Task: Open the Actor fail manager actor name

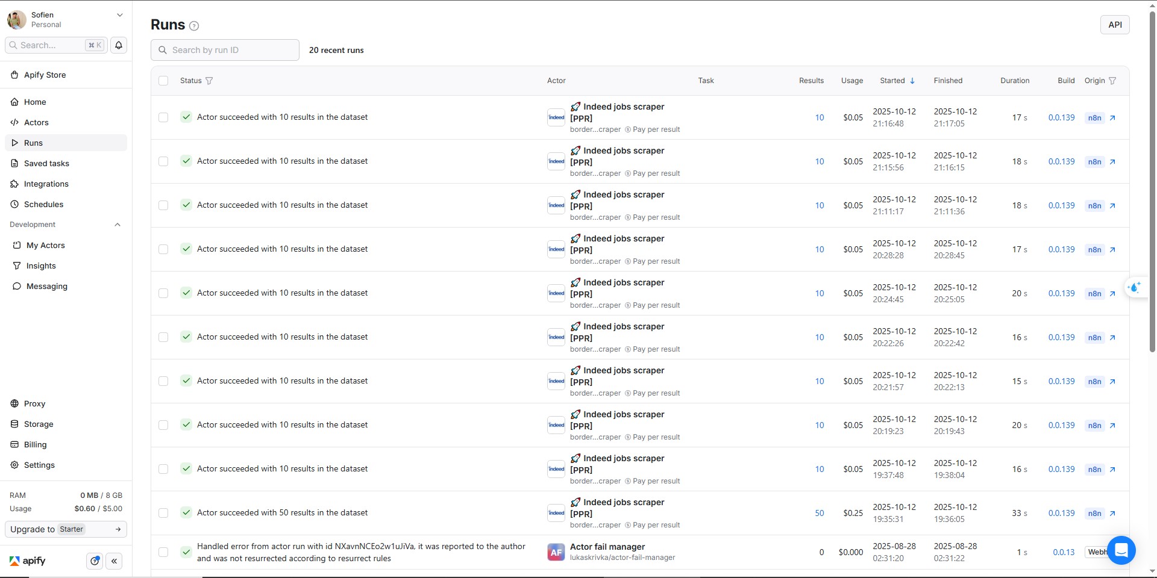Action: click(607, 547)
